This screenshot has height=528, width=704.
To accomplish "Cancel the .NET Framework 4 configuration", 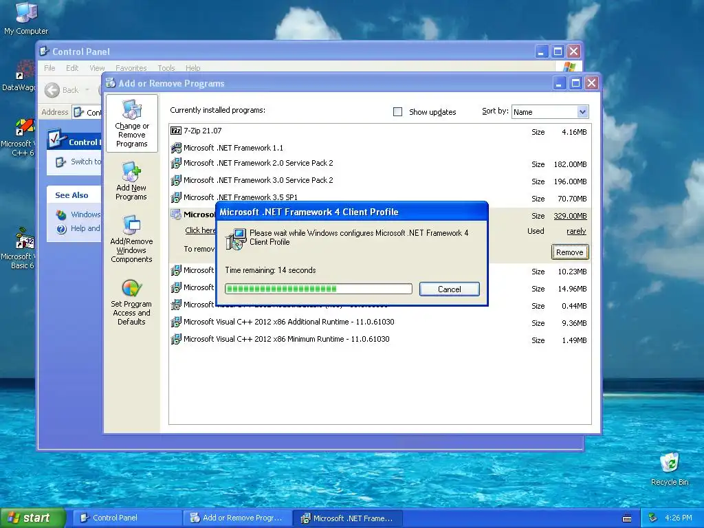I will tap(449, 289).
